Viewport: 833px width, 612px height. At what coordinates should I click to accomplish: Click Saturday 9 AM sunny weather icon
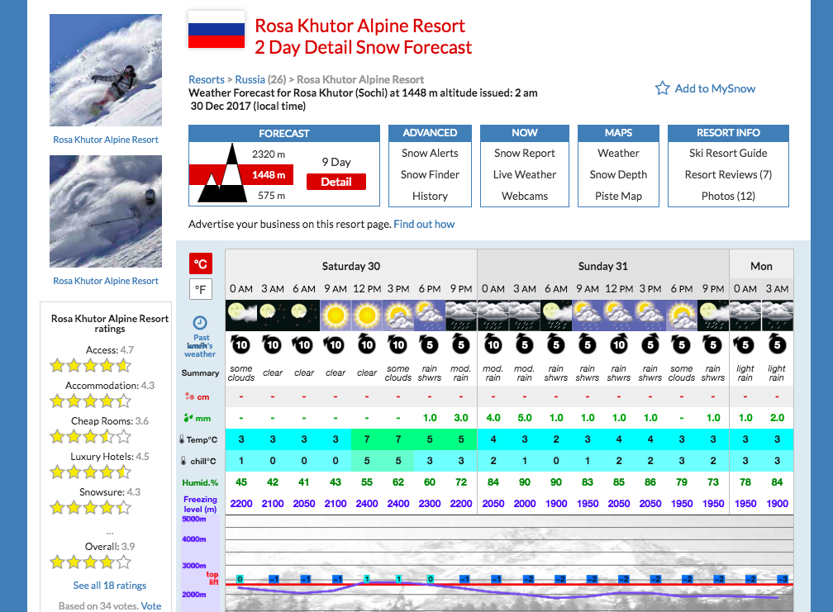click(x=336, y=315)
